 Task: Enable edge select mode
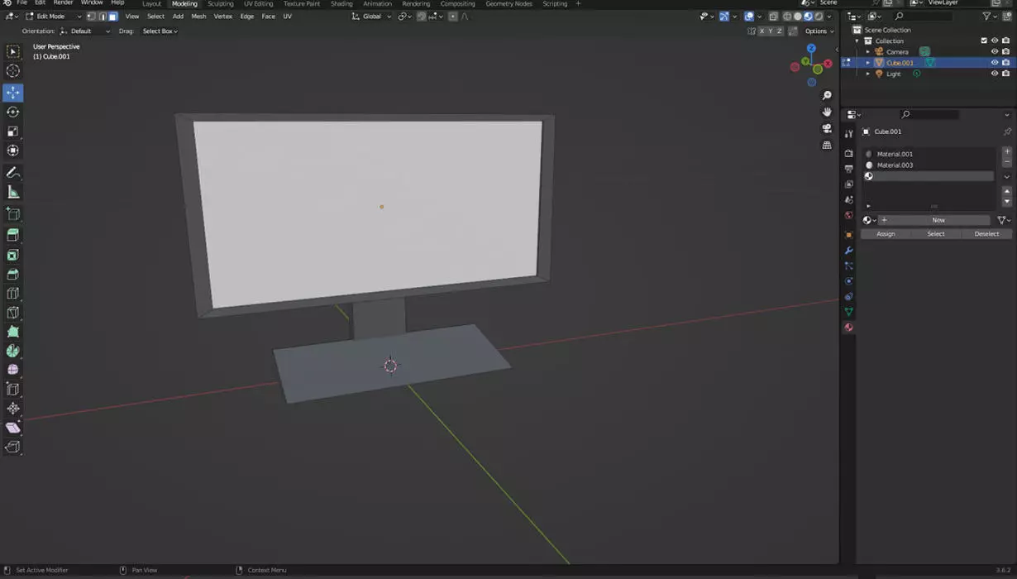click(x=102, y=17)
